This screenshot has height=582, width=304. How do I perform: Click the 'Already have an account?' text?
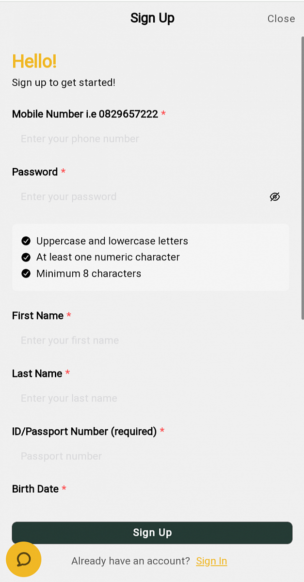pyautogui.click(x=130, y=561)
